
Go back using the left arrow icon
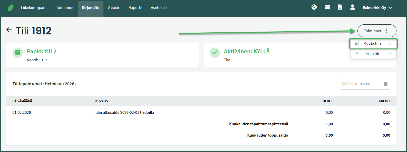click(x=9, y=30)
